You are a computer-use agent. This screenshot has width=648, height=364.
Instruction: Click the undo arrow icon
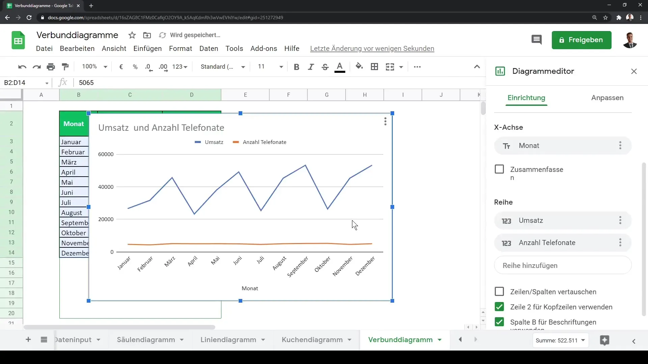pos(22,67)
